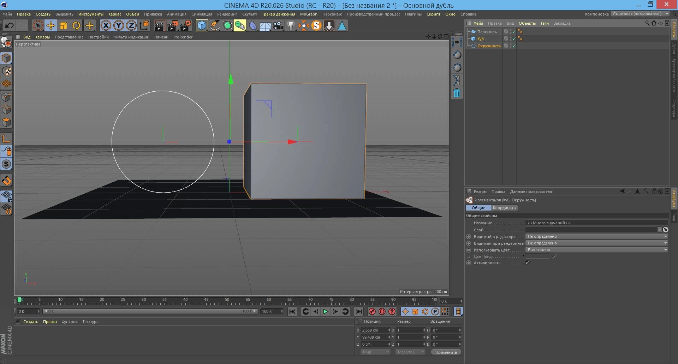The width and height of the screenshot is (678, 364).
Task: Toggle Snap S icon in left sidebar
Action: [6, 164]
